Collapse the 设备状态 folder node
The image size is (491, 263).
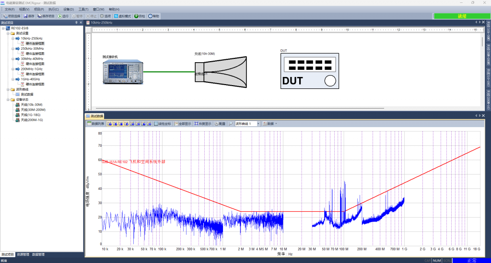coord(9,99)
